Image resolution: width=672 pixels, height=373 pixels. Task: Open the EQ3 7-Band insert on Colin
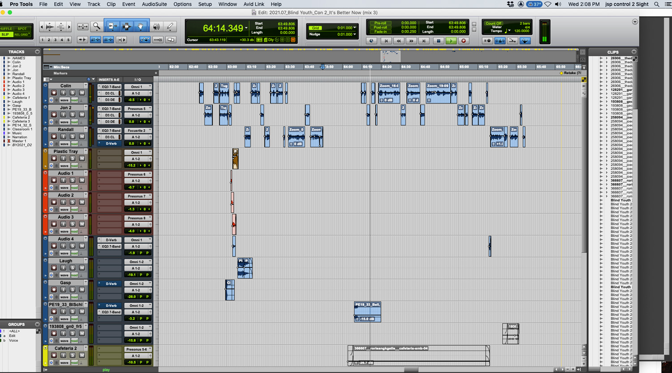click(x=111, y=87)
